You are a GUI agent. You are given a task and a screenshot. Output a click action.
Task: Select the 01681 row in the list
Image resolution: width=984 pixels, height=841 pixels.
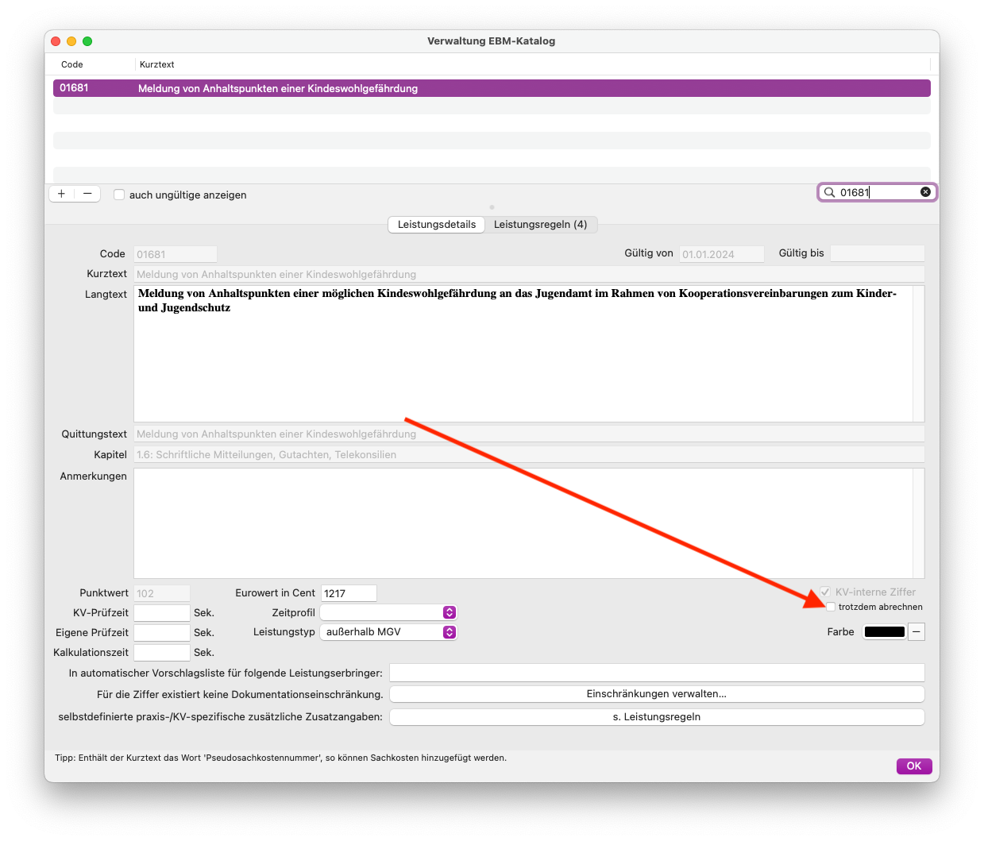[x=492, y=88]
